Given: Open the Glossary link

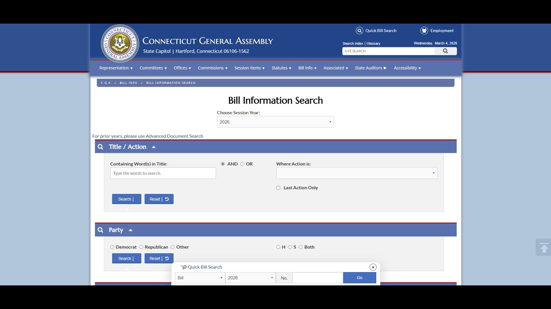Looking at the screenshot, I should tap(374, 43).
